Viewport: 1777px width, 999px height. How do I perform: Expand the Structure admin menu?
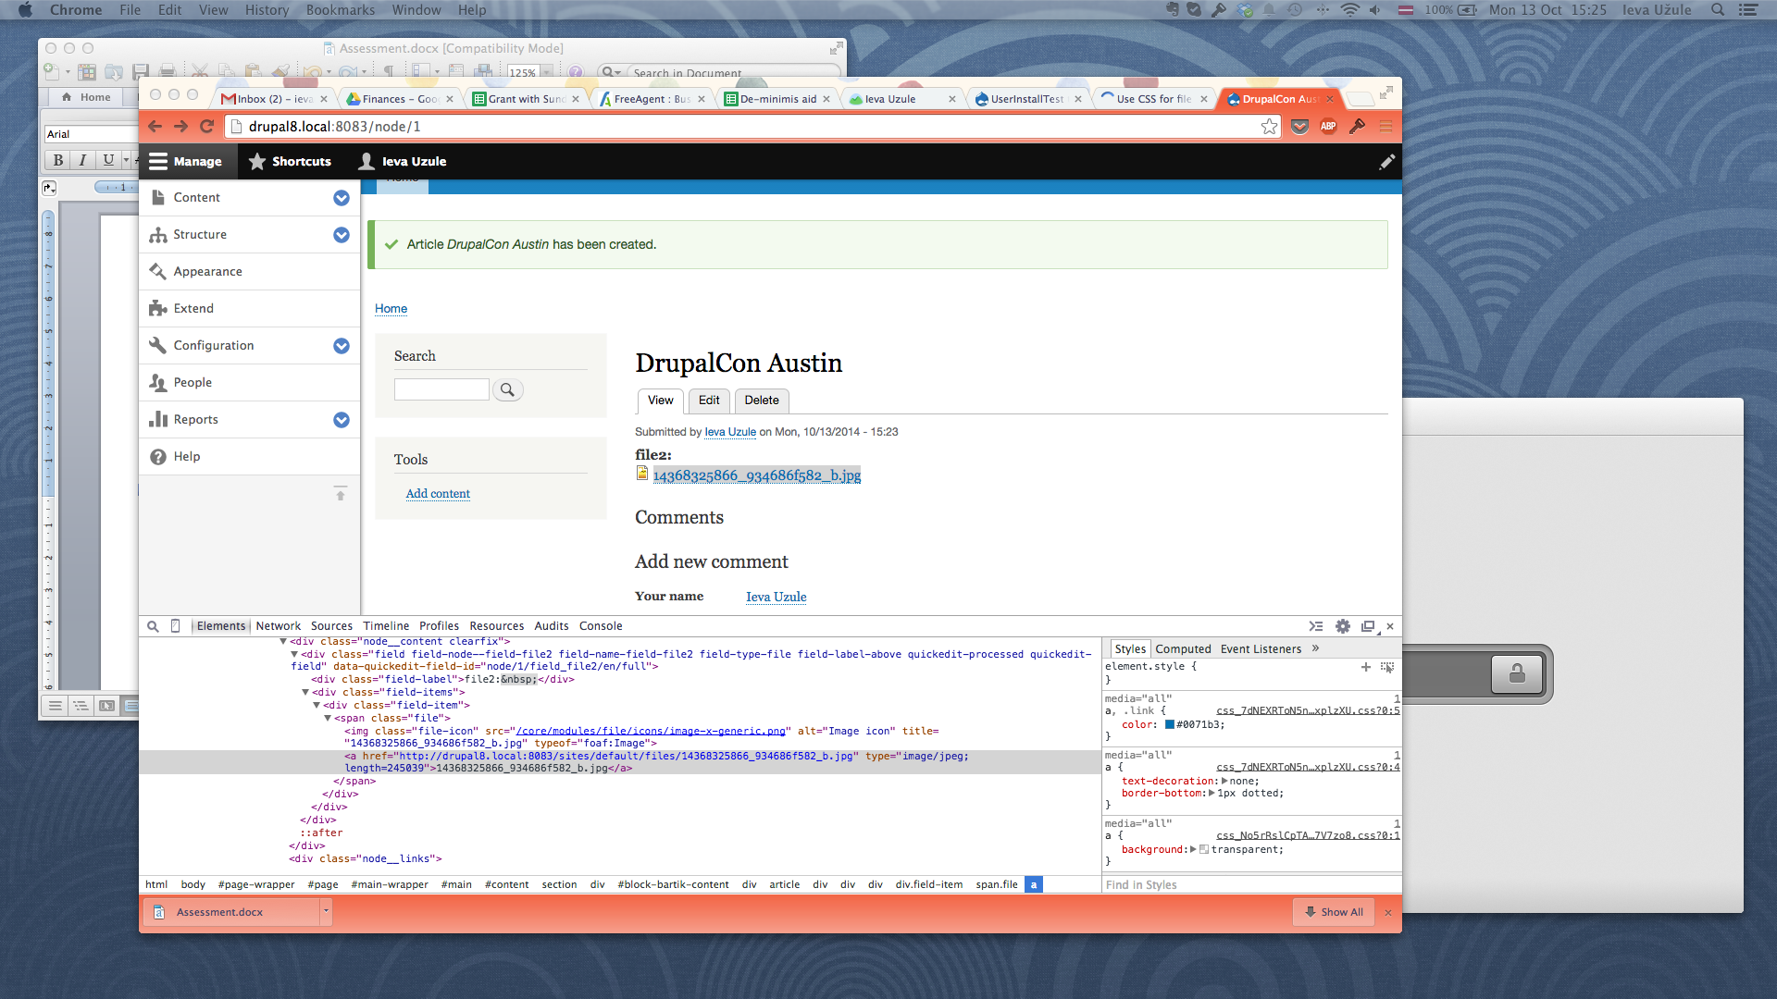click(341, 235)
